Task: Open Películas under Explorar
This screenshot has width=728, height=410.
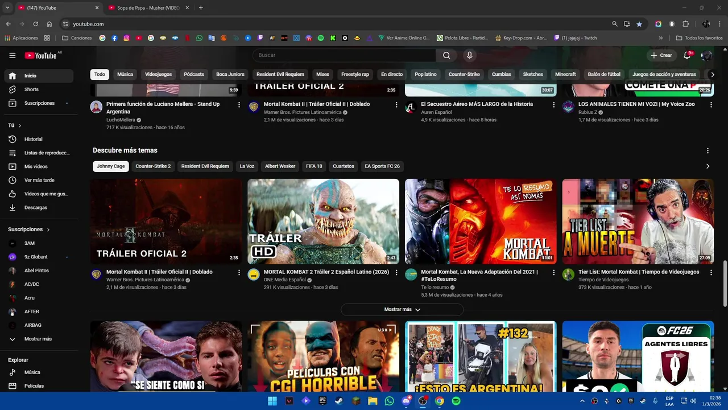Action: [x=39, y=386]
